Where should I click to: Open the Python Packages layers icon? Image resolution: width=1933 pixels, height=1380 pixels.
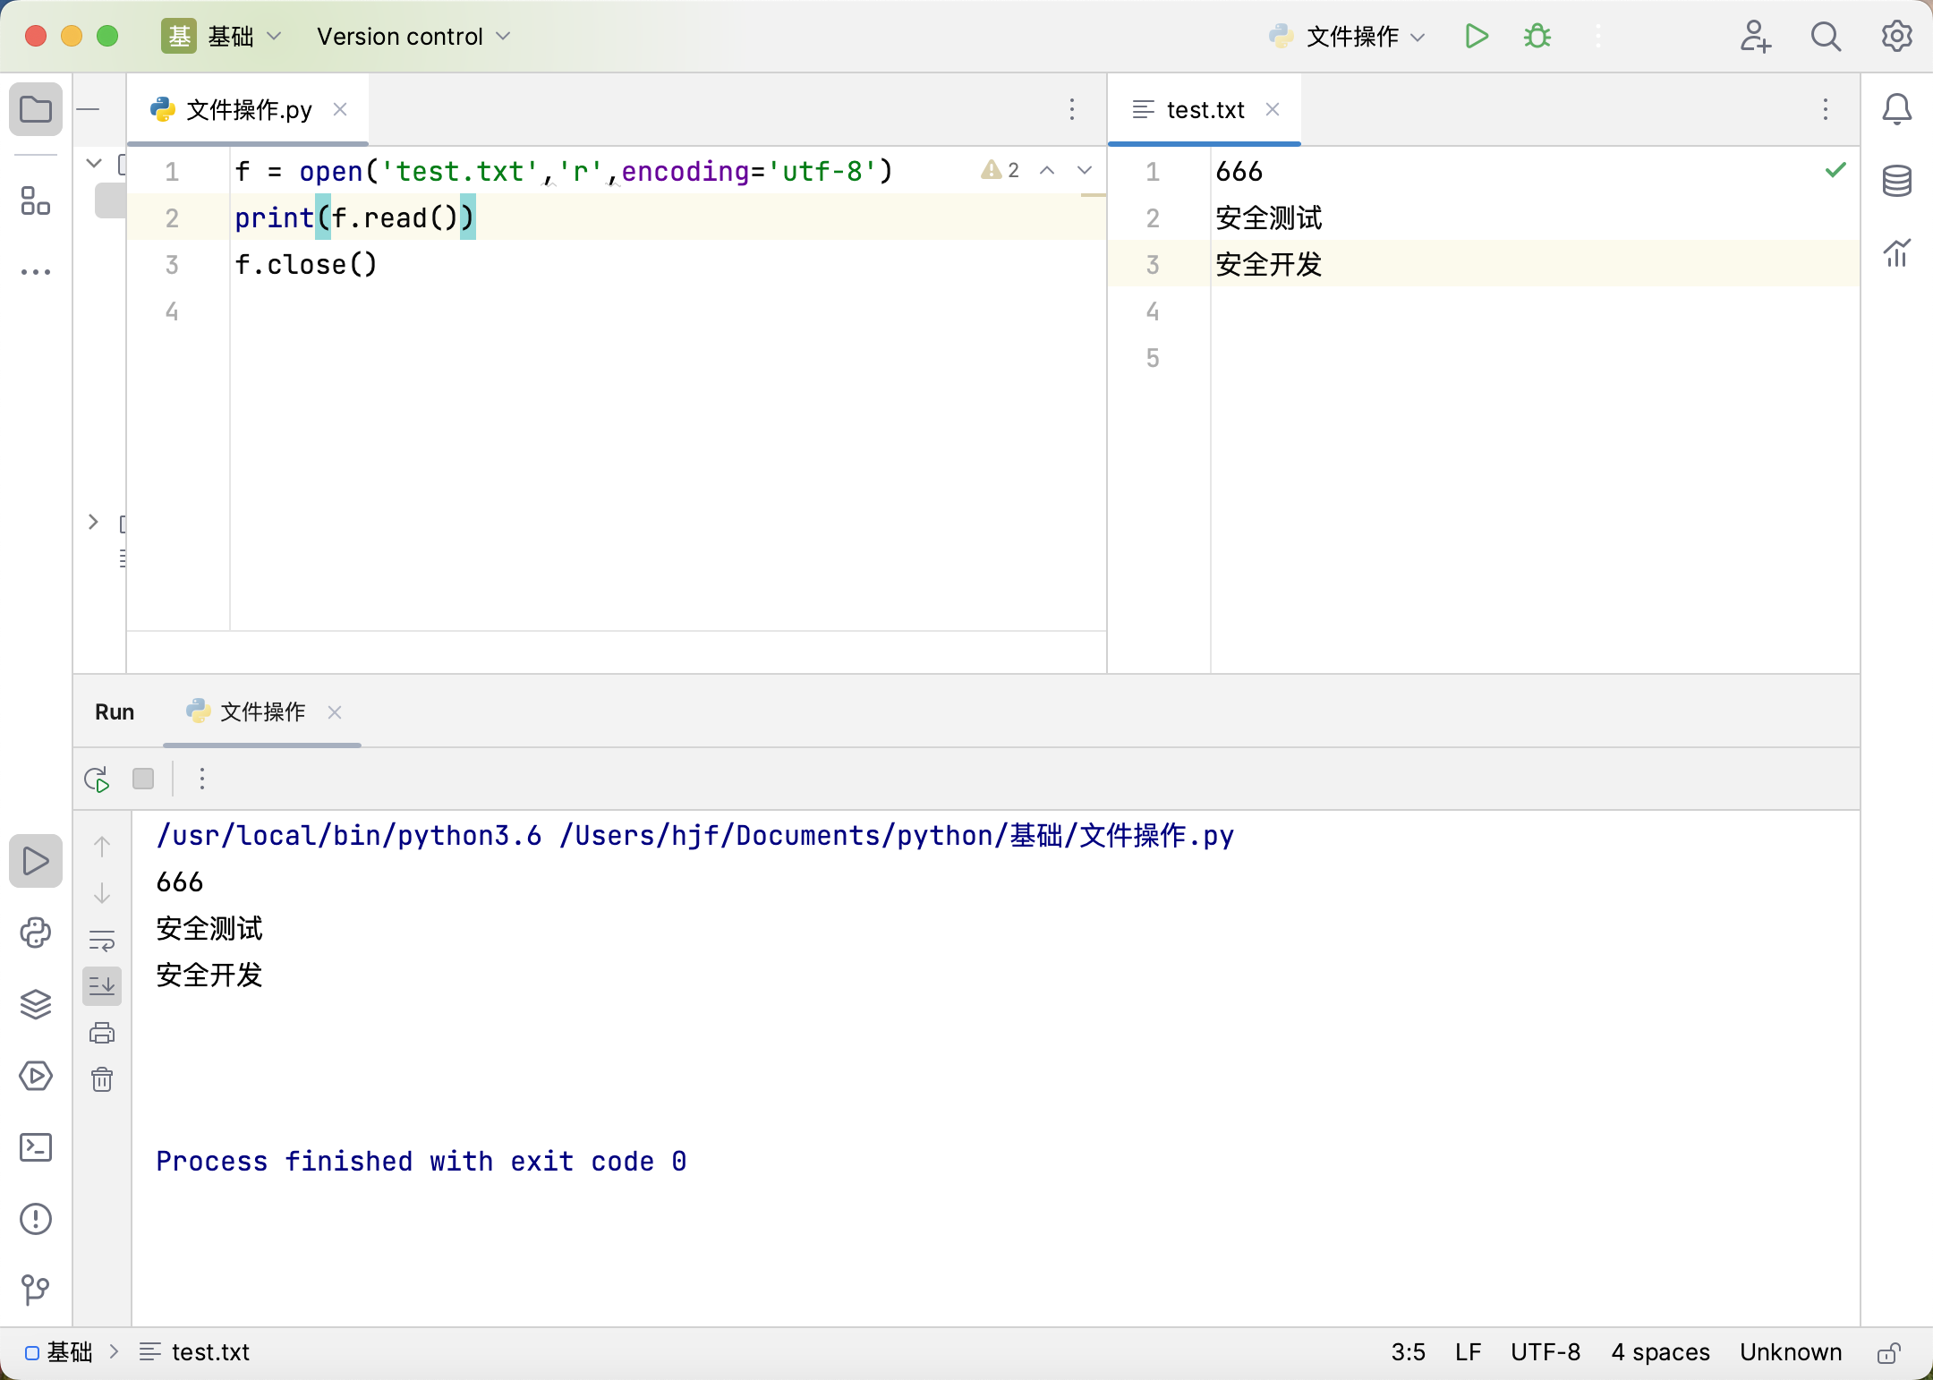pos(36,1004)
